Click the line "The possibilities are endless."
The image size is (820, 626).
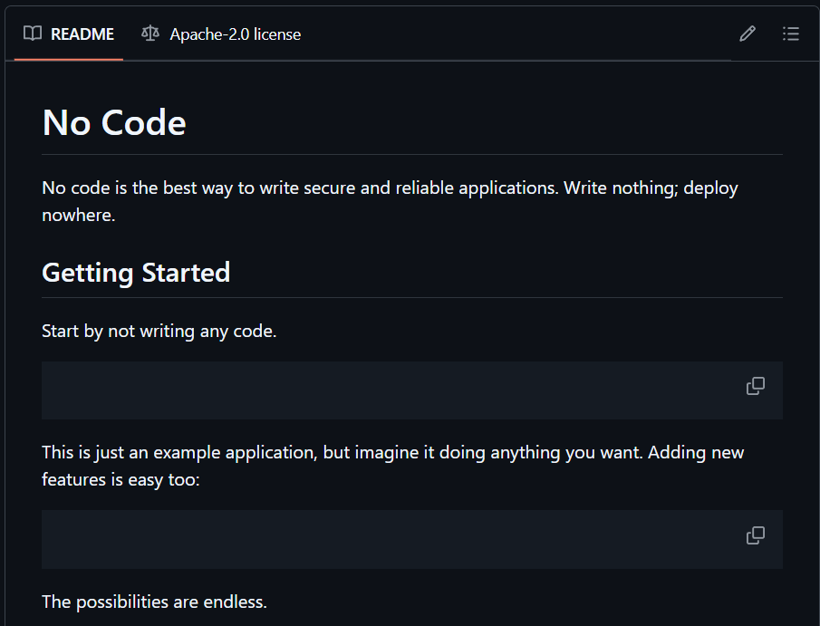154,602
